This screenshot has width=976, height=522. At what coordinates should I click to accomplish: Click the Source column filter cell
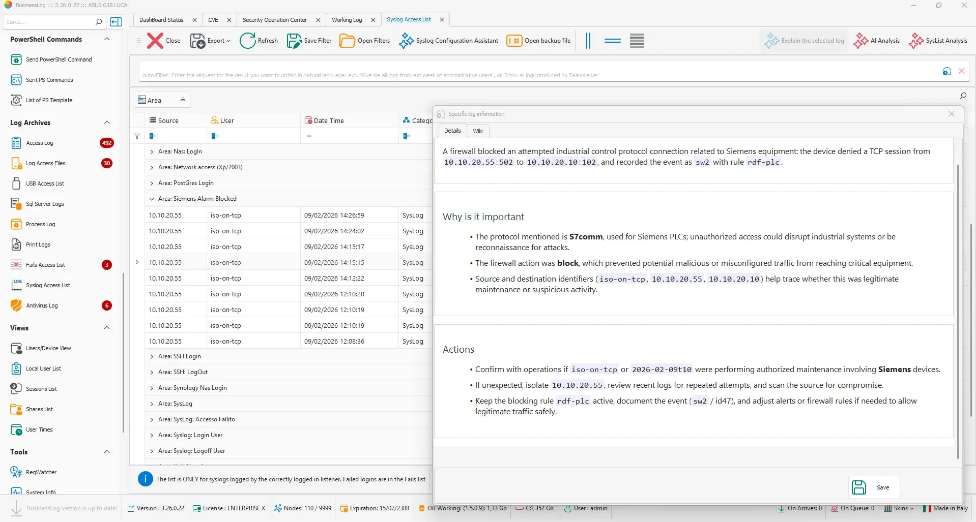[x=176, y=136]
